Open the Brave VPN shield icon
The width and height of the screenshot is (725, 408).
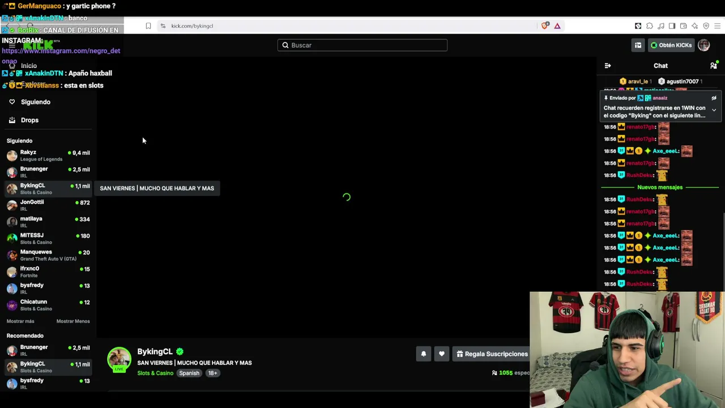point(706,25)
